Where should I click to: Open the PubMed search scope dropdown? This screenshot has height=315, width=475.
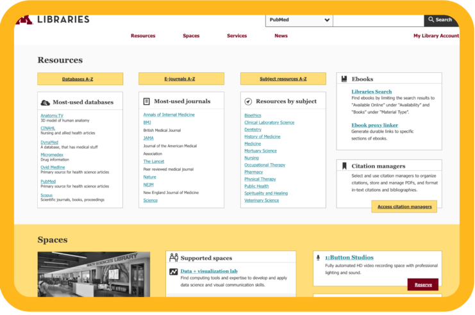[x=299, y=20]
